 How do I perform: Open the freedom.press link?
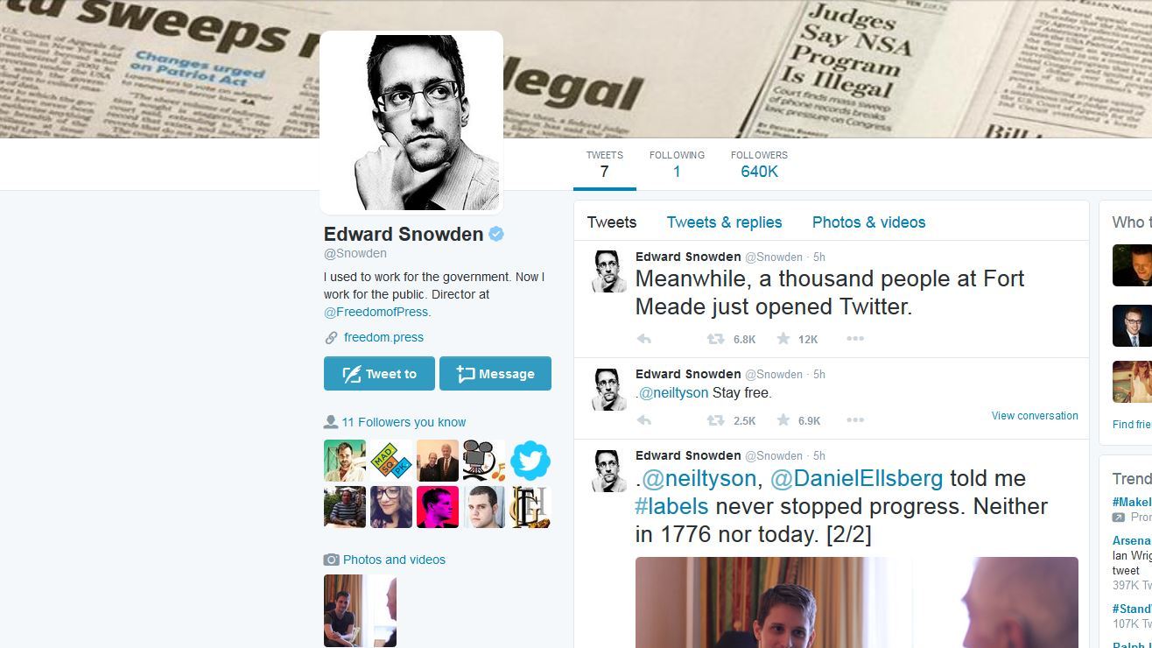coord(383,337)
